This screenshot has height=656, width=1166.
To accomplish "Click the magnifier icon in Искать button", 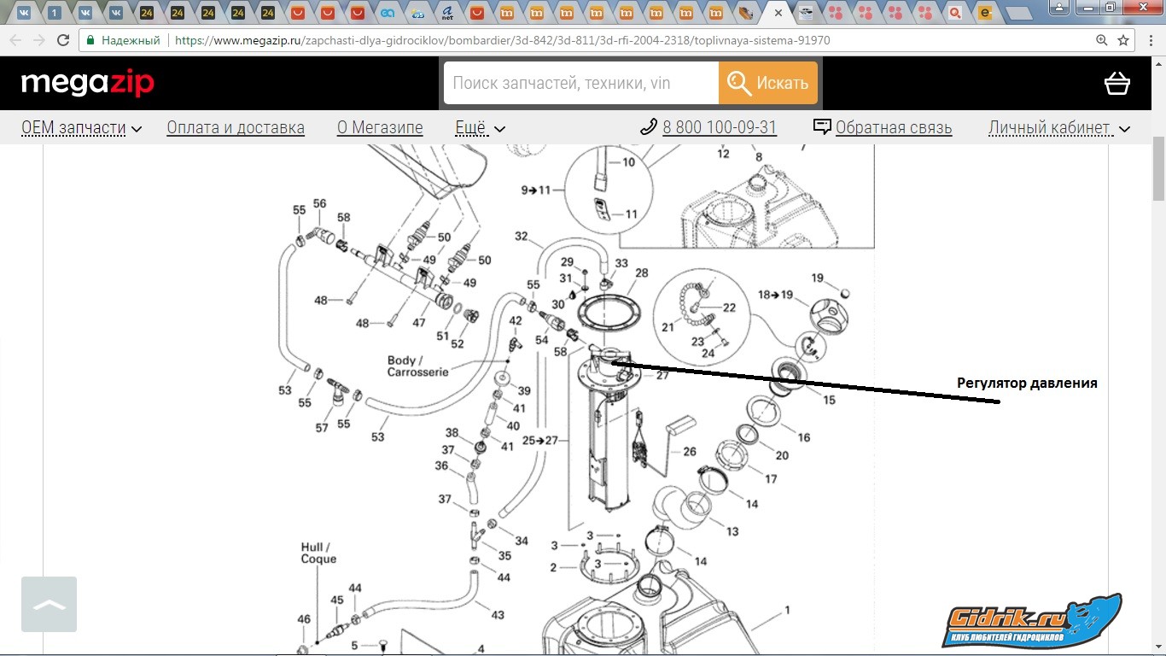I will pyautogui.click(x=738, y=83).
